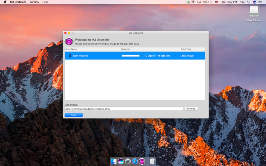Open Finder from the dock
266x166 pixels.
(x=114, y=161)
